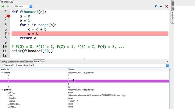Switch to the Python Shell tab

pyautogui.click(x=18, y=61)
